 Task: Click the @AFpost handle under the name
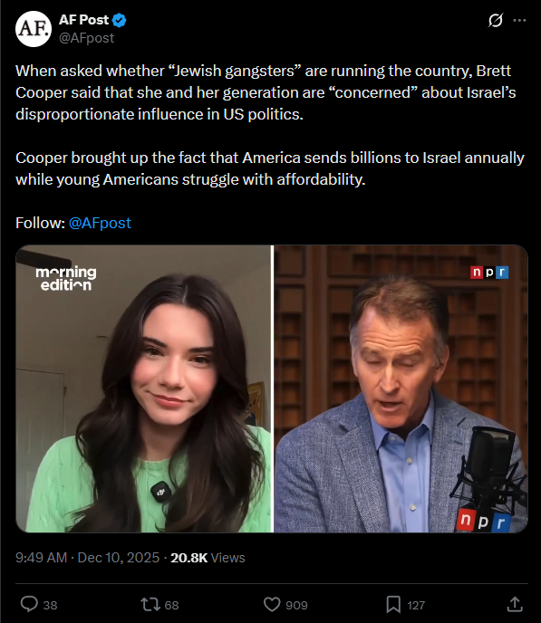pyautogui.click(x=87, y=38)
